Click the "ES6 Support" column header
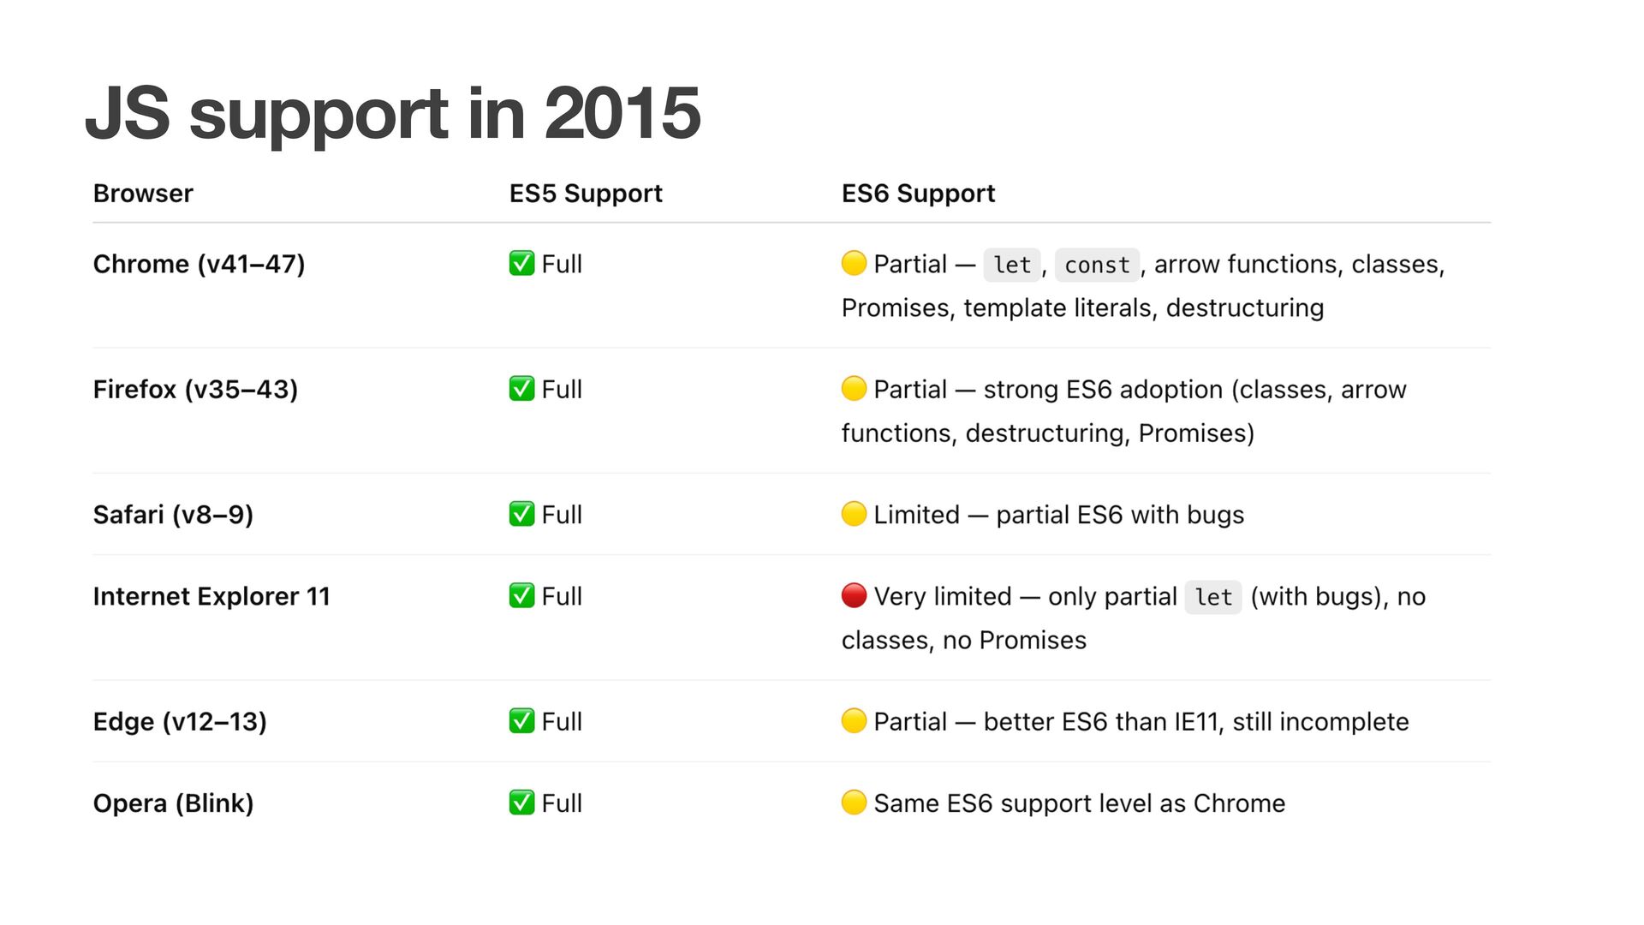 [918, 194]
